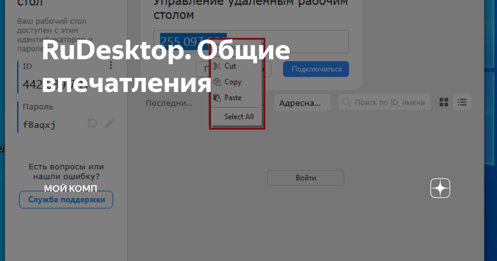Open the Последни... tab
The height and width of the screenshot is (261, 497).
point(169,103)
